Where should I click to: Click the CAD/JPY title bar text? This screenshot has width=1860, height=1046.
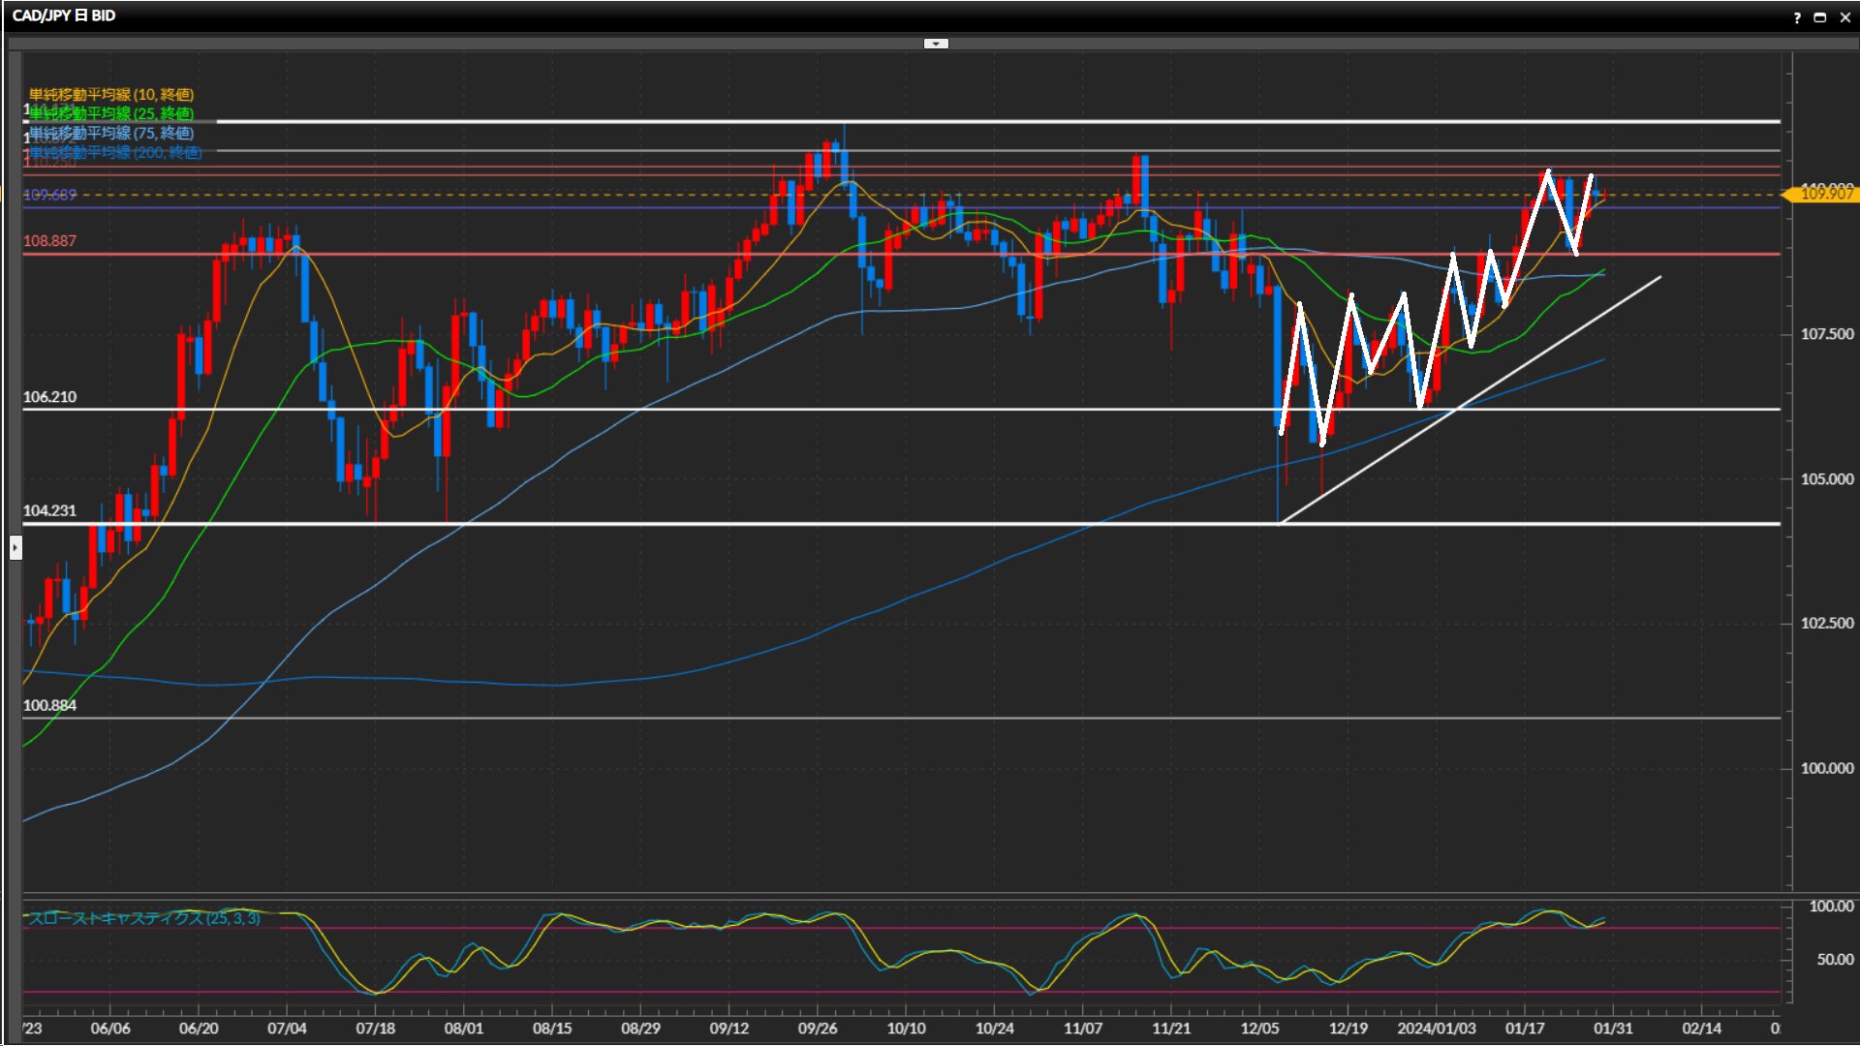[x=64, y=15]
